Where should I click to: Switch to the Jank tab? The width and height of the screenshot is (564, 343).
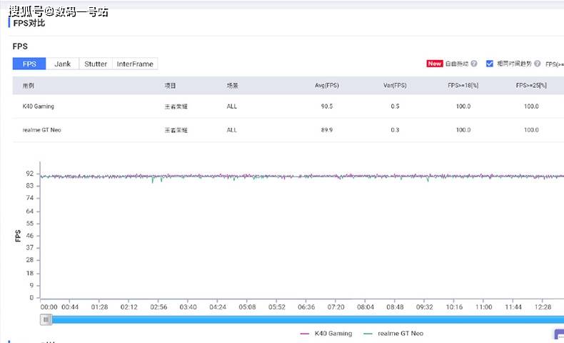[x=62, y=64]
